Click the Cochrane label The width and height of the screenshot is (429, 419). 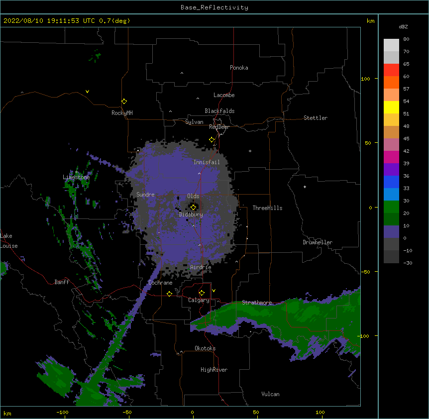pyautogui.click(x=160, y=283)
